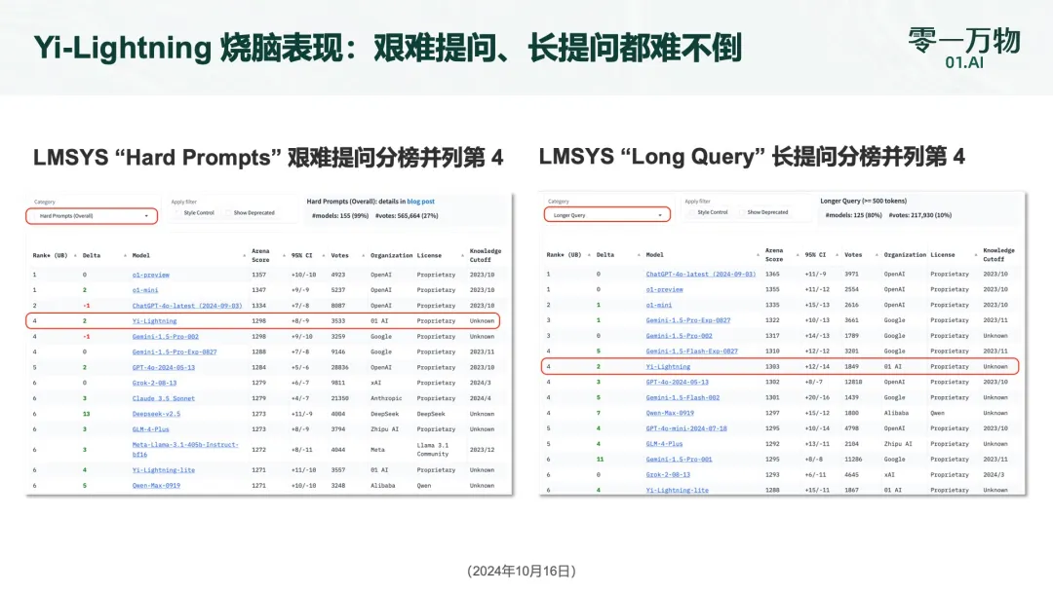The width and height of the screenshot is (1053, 592).
Task: Sort Hard Prompts table by Model header
Action: 141,255
